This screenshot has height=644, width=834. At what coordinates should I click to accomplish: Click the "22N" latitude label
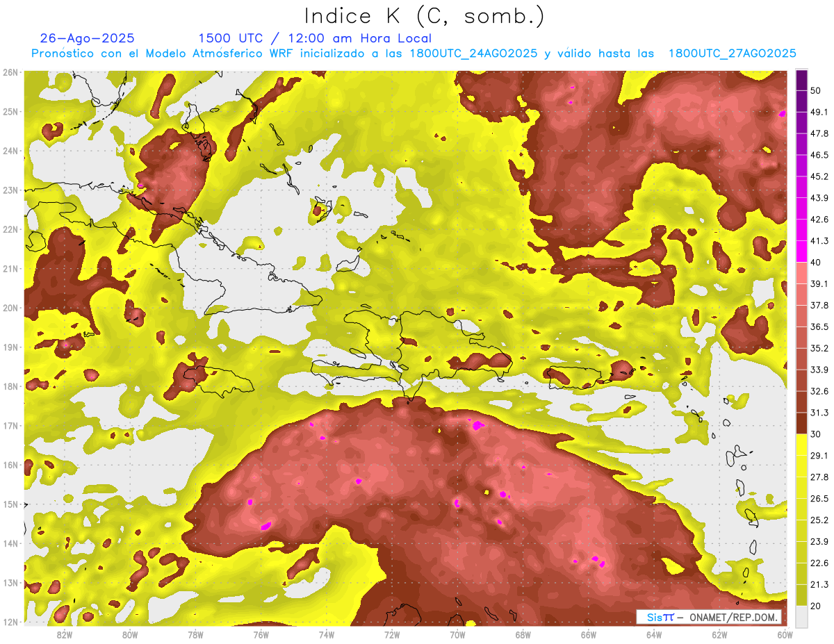click(10, 229)
